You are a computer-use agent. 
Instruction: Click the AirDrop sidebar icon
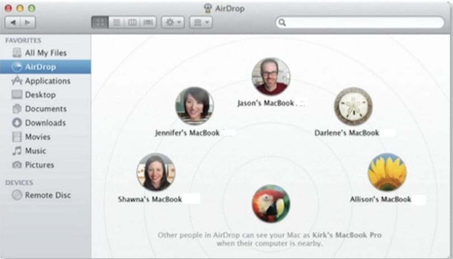(x=17, y=67)
